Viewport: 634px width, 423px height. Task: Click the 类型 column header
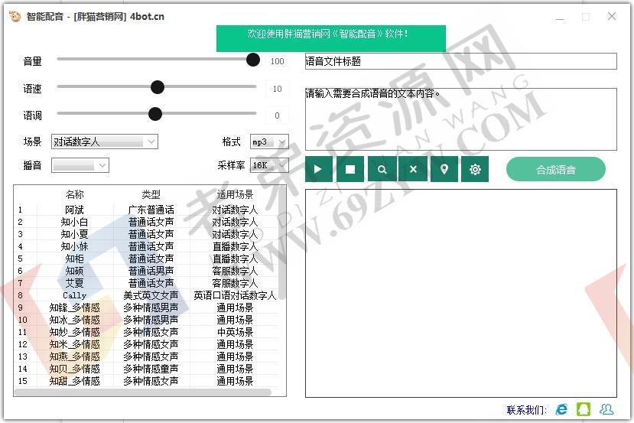[151, 194]
